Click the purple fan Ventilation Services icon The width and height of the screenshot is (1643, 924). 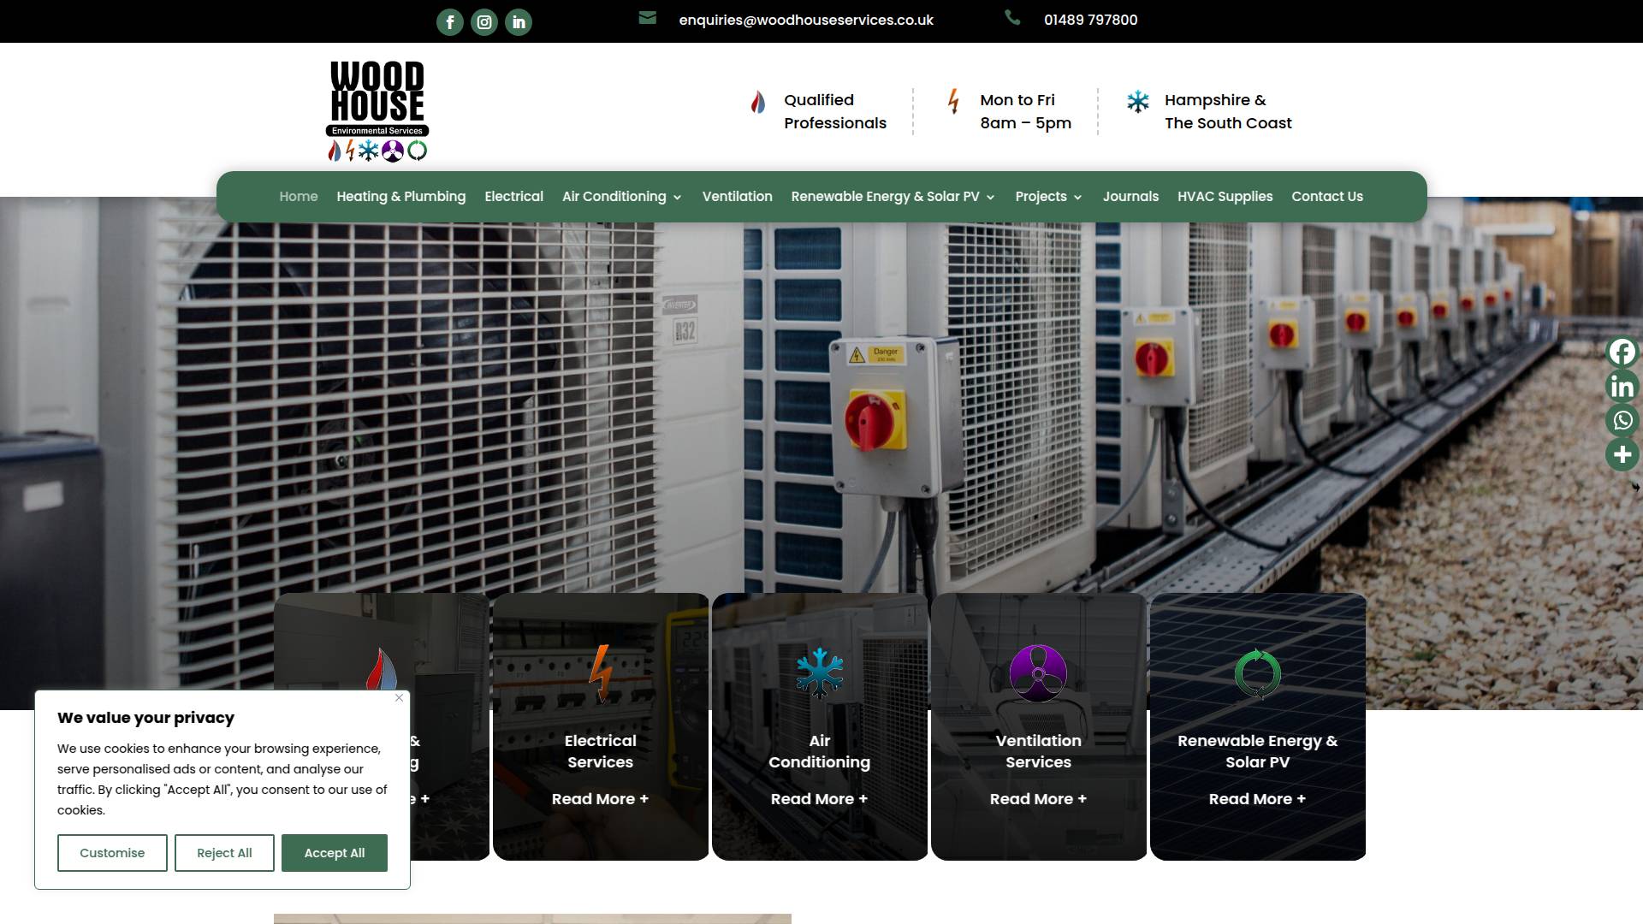tap(1038, 672)
